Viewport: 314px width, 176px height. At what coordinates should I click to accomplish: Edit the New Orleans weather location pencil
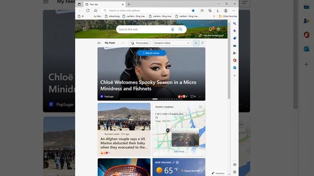[x=173, y=162]
